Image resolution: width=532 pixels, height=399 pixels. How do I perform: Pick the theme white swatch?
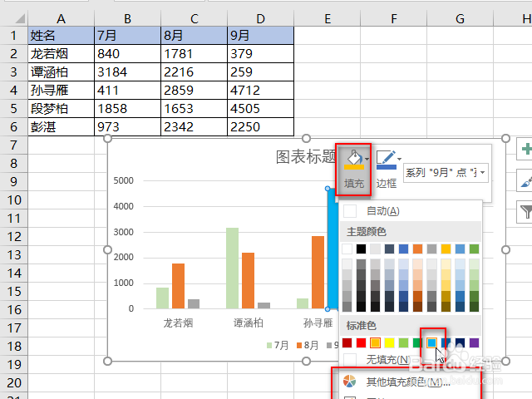point(347,249)
